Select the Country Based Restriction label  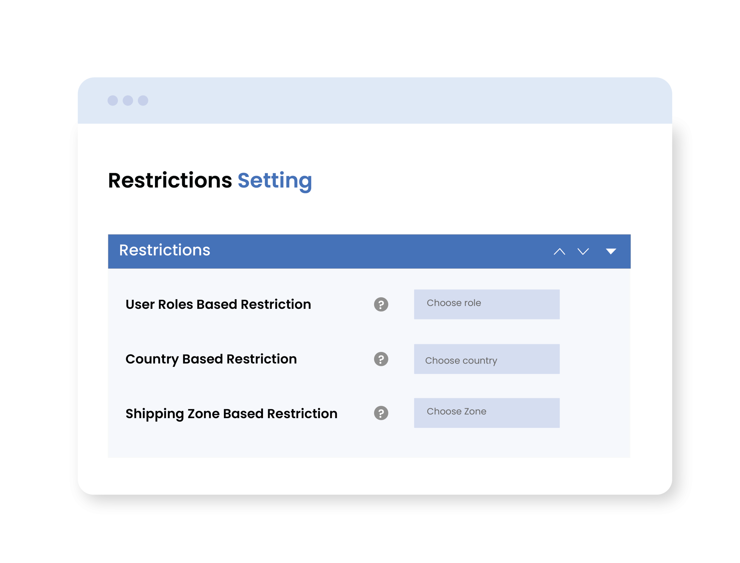tap(211, 359)
